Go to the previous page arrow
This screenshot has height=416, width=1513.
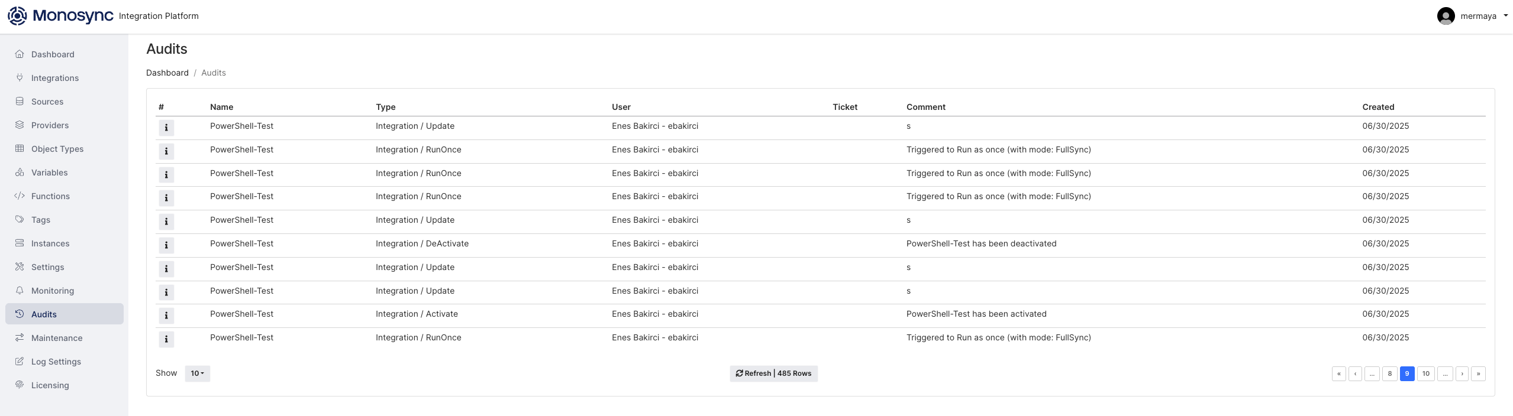(x=1355, y=373)
